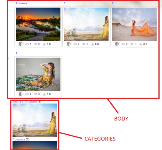Image resolution: width=162 pixels, height=150 pixels.
Task: Open the Мои фотографии category cover image
Action: point(35,120)
